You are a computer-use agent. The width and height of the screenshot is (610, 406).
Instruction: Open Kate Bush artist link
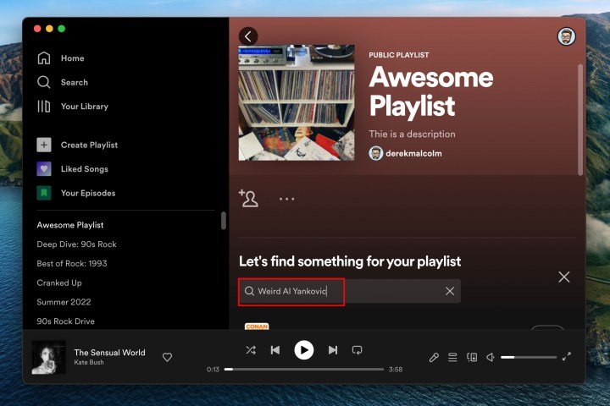click(x=89, y=363)
